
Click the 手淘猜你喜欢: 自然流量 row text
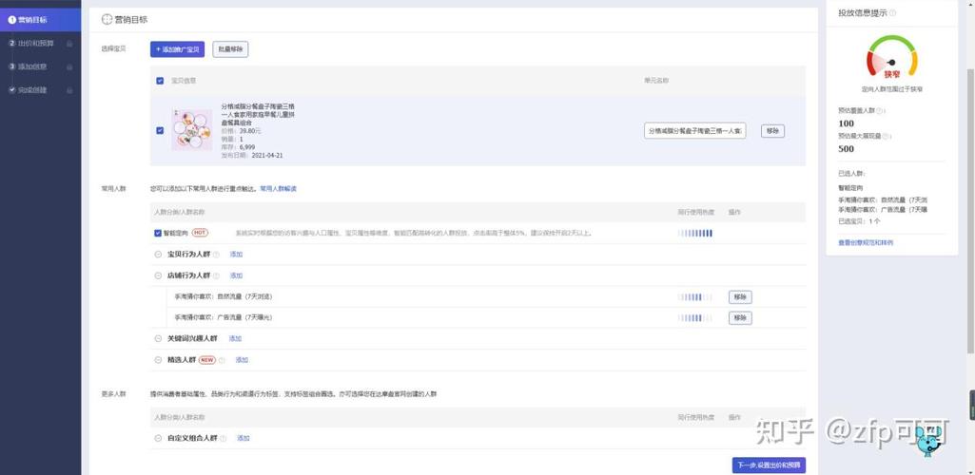tap(224, 296)
